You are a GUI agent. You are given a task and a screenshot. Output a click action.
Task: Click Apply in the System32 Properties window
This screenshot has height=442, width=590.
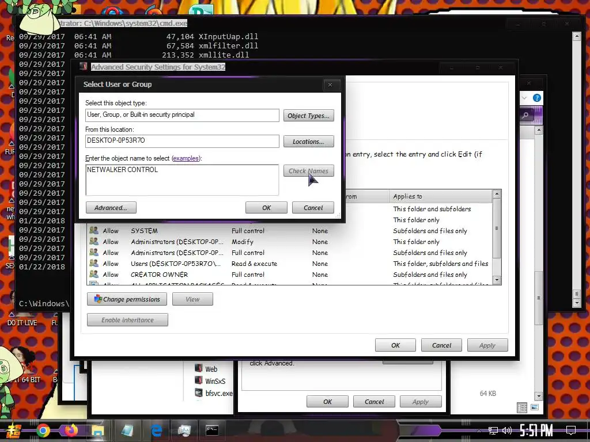(x=421, y=401)
